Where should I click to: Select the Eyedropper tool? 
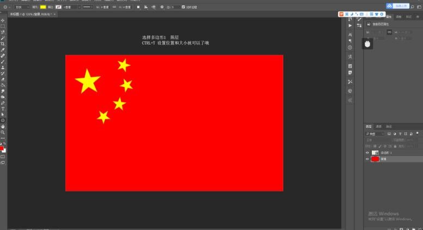[x=3, y=50]
